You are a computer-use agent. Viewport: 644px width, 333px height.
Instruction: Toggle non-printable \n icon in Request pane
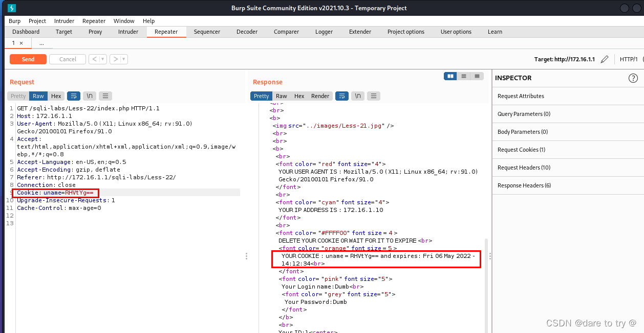[x=90, y=96]
